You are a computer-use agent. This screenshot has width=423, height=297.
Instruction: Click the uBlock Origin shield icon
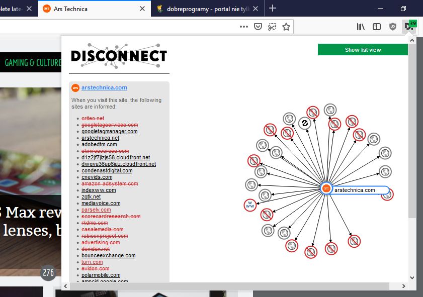coord(392,27)
